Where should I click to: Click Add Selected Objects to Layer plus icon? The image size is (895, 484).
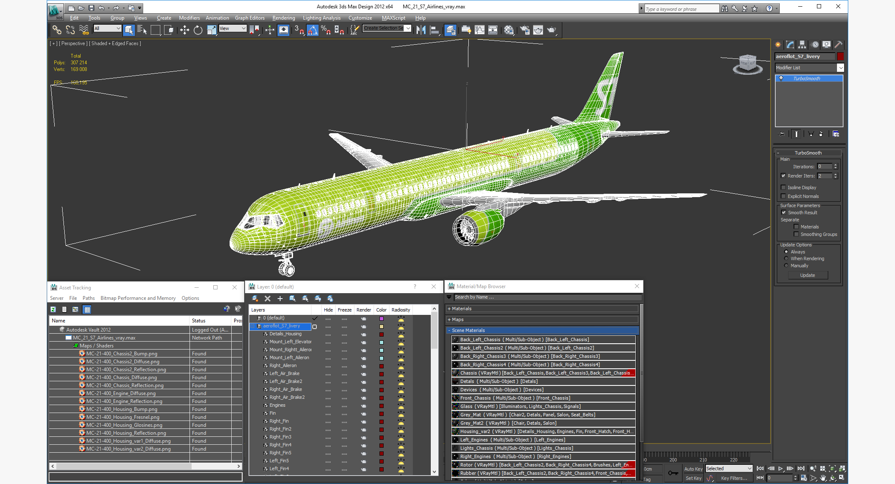point(280,299)
